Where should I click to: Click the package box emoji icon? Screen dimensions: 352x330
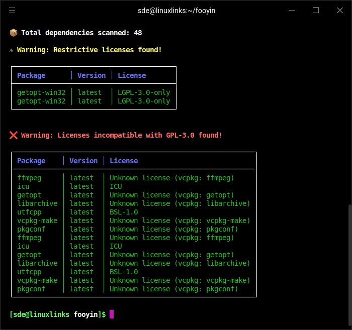click(x=14, y=33)
